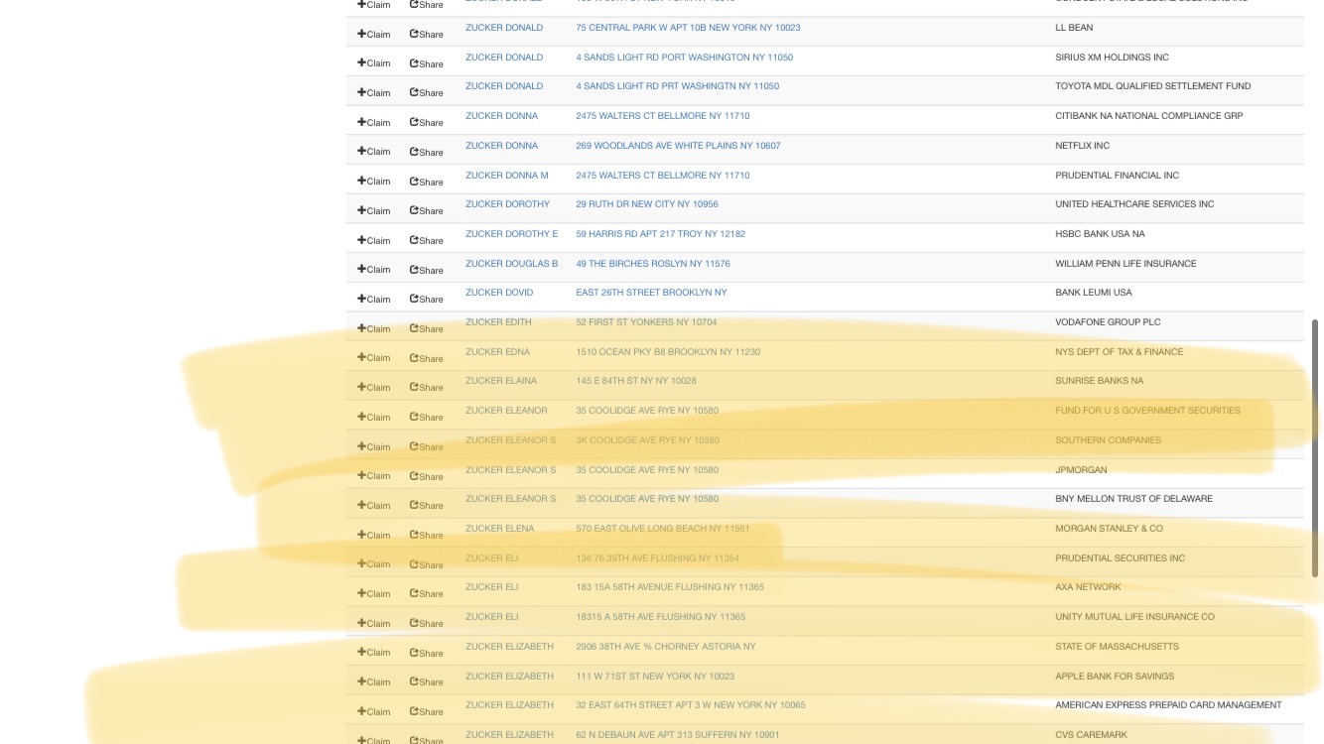Open the ZUCKER DOVID name link
The width and height of the screenshot is (1324, 744).
[499, 293]
